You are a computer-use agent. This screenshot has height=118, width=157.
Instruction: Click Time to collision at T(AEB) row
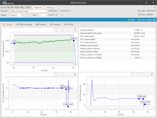[x=117, y=58]
